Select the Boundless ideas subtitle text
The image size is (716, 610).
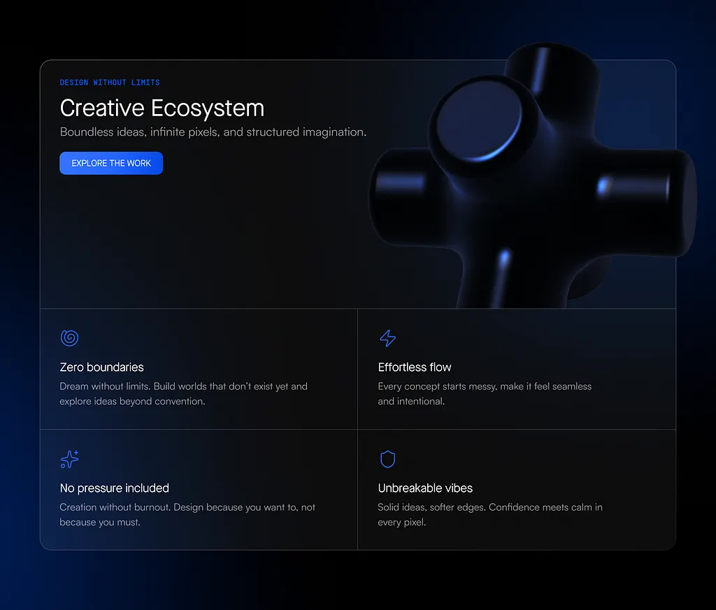click(x=213, y=132)
